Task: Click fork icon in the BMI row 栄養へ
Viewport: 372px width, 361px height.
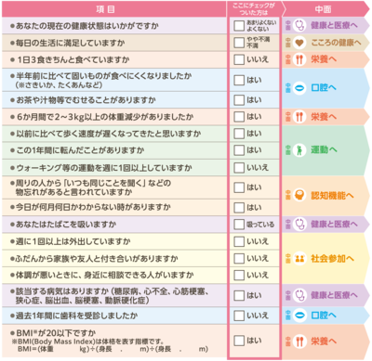Action: pos(299,342)
